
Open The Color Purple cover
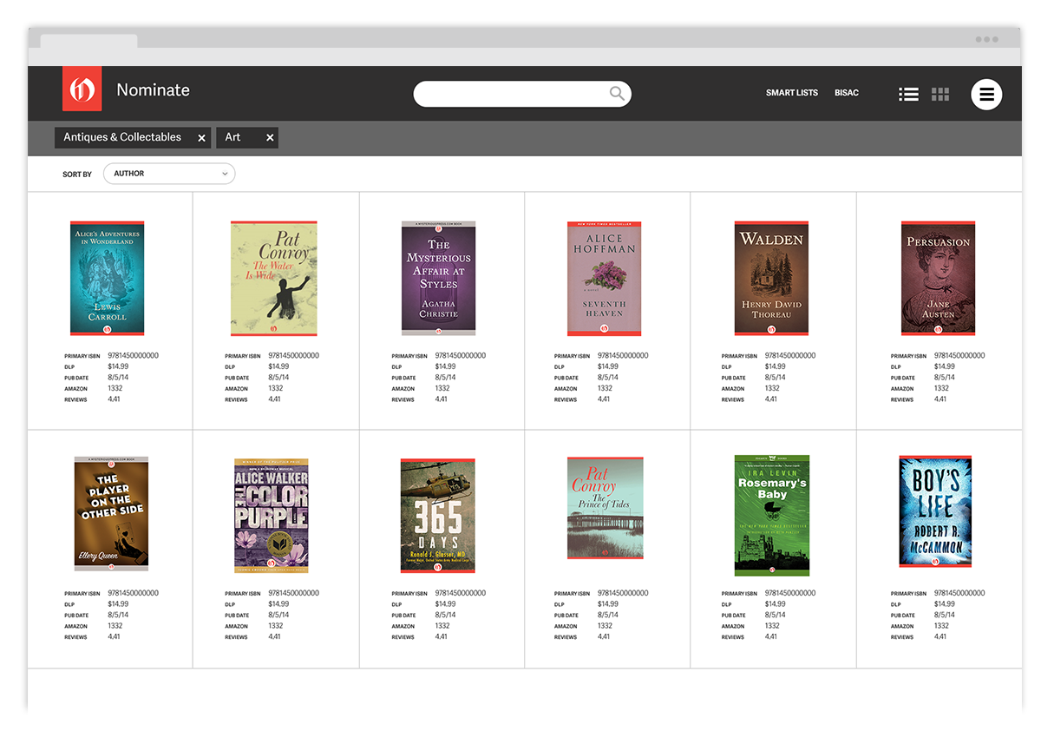click(272, 516)
